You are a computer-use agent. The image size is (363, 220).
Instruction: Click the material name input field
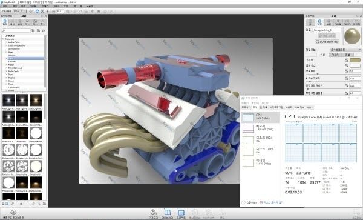point(327,30)
